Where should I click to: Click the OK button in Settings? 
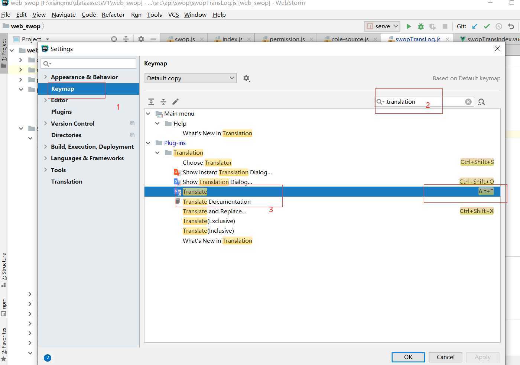pyautogui.click(x=408, y=357)
